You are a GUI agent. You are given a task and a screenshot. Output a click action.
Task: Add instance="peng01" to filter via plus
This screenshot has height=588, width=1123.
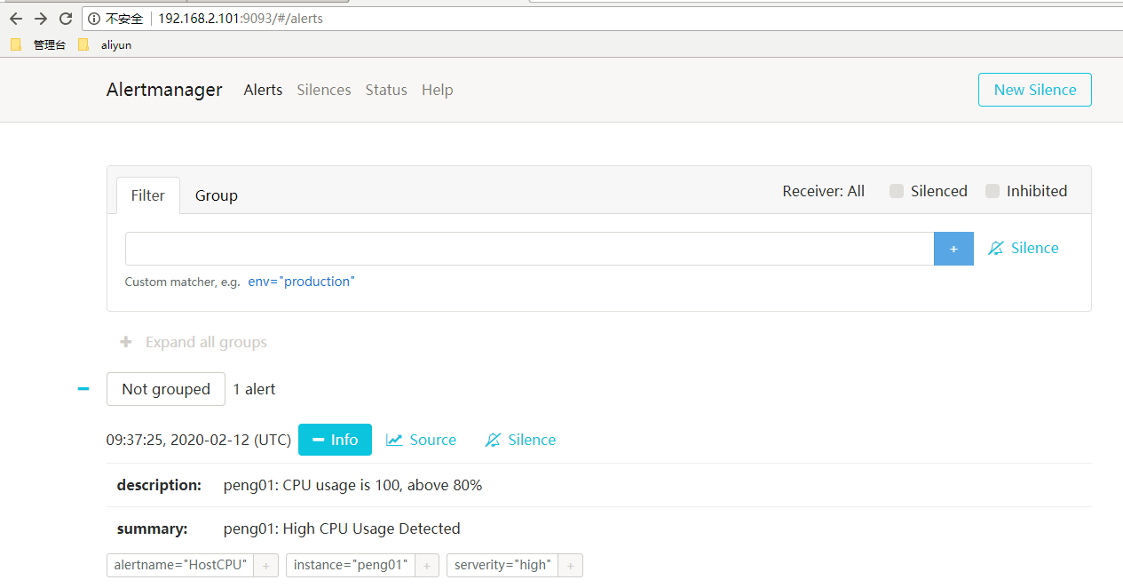click(426, 565)
